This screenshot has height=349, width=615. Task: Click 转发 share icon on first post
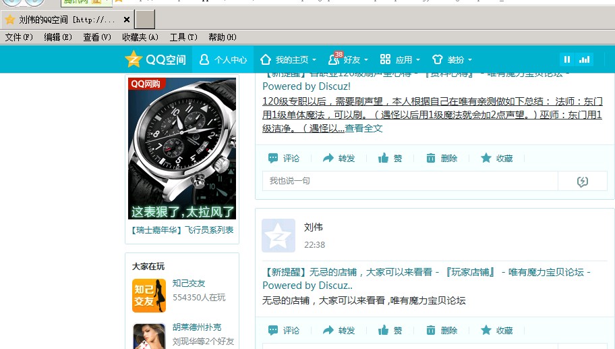(328, 158)
